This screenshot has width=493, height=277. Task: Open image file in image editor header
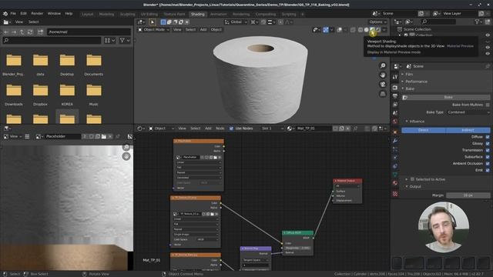[x=104, y=137]
